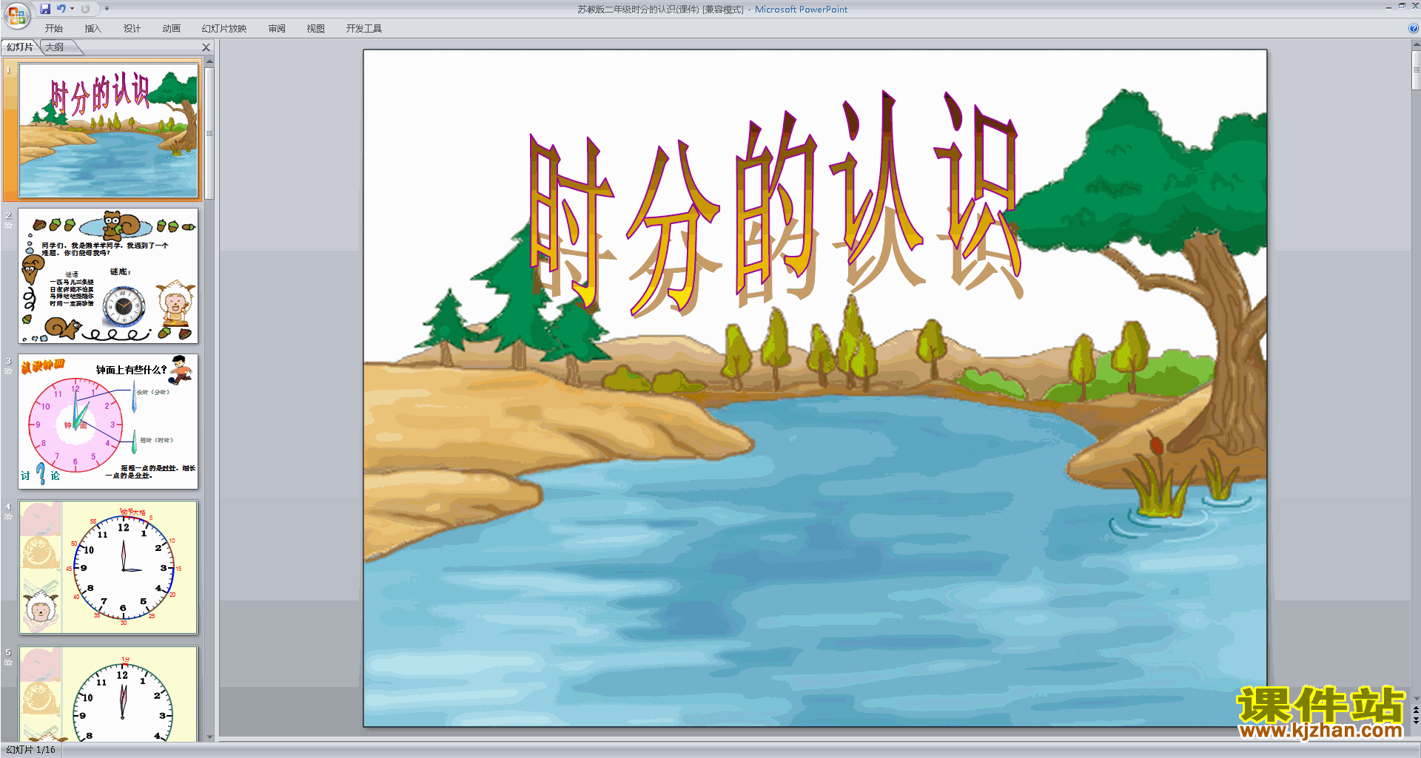Click the animation star icon beside slide 4

[8, 516]
